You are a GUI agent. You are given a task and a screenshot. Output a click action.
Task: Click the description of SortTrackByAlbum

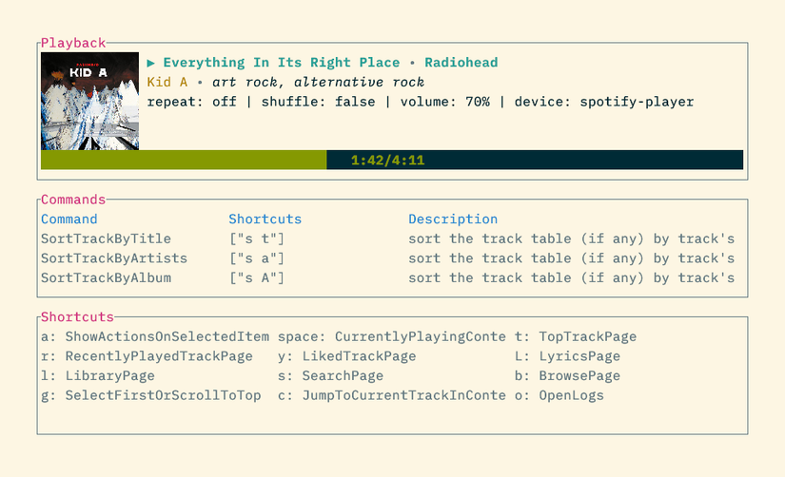click(x=572, y=278)
